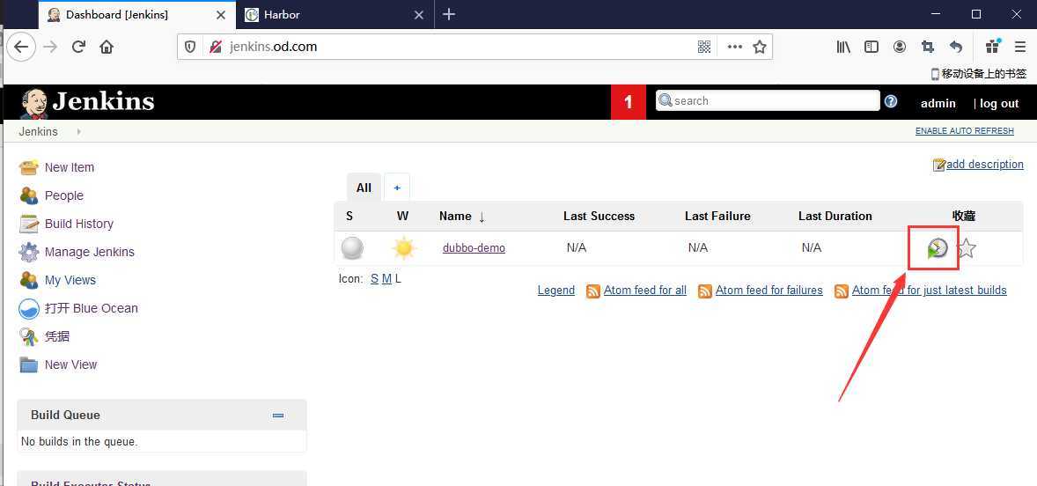Viewport: 1037px width, 486px height.
Task: Click the New Item box icon
Action: 28,167
